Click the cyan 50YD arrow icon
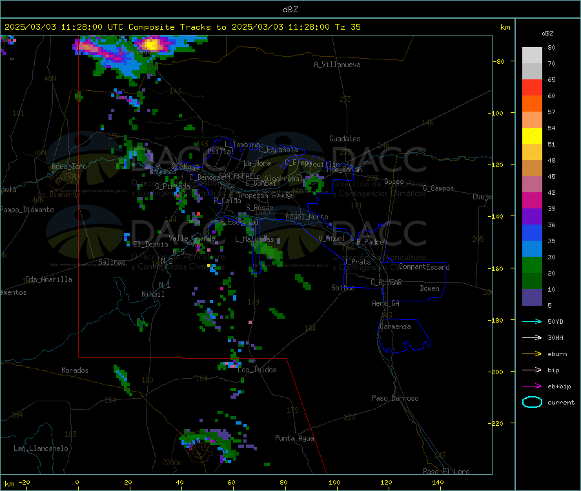The image size is (581, 491). point(532,321)
